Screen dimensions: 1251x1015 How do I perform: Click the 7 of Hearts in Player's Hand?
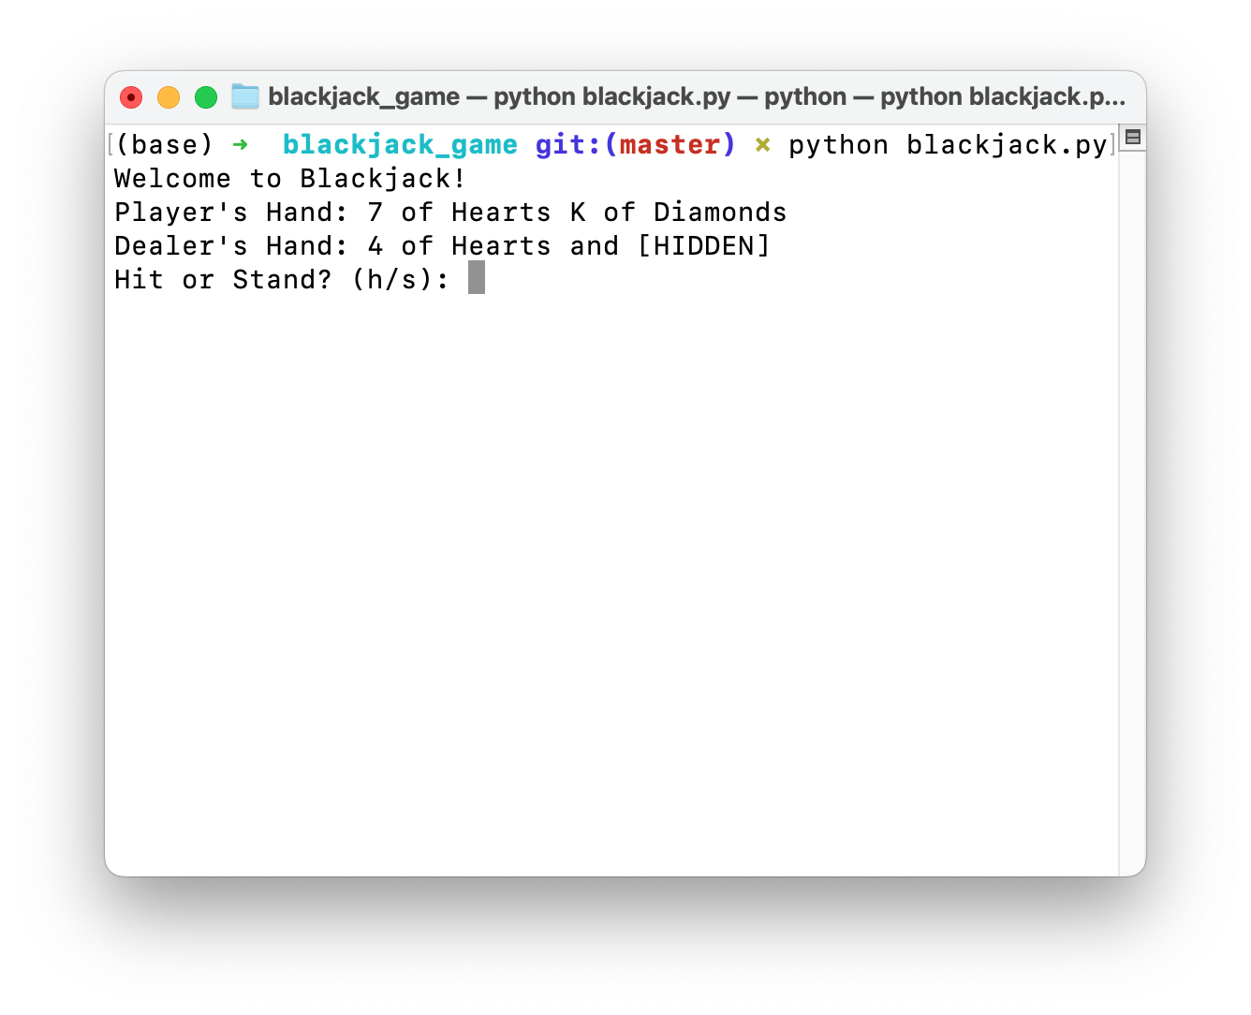[460, 213]
